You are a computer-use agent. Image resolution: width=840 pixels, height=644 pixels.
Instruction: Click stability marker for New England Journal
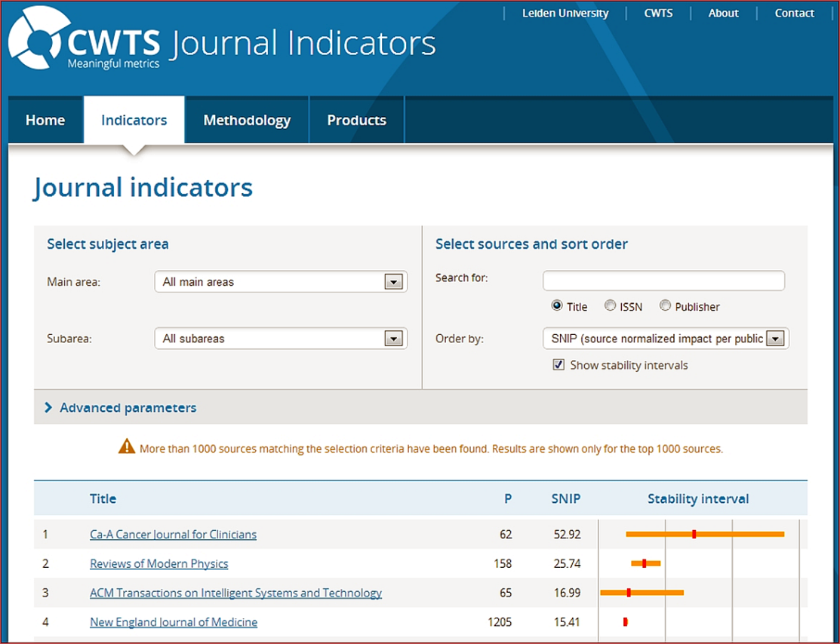click(x=625, y=621)
